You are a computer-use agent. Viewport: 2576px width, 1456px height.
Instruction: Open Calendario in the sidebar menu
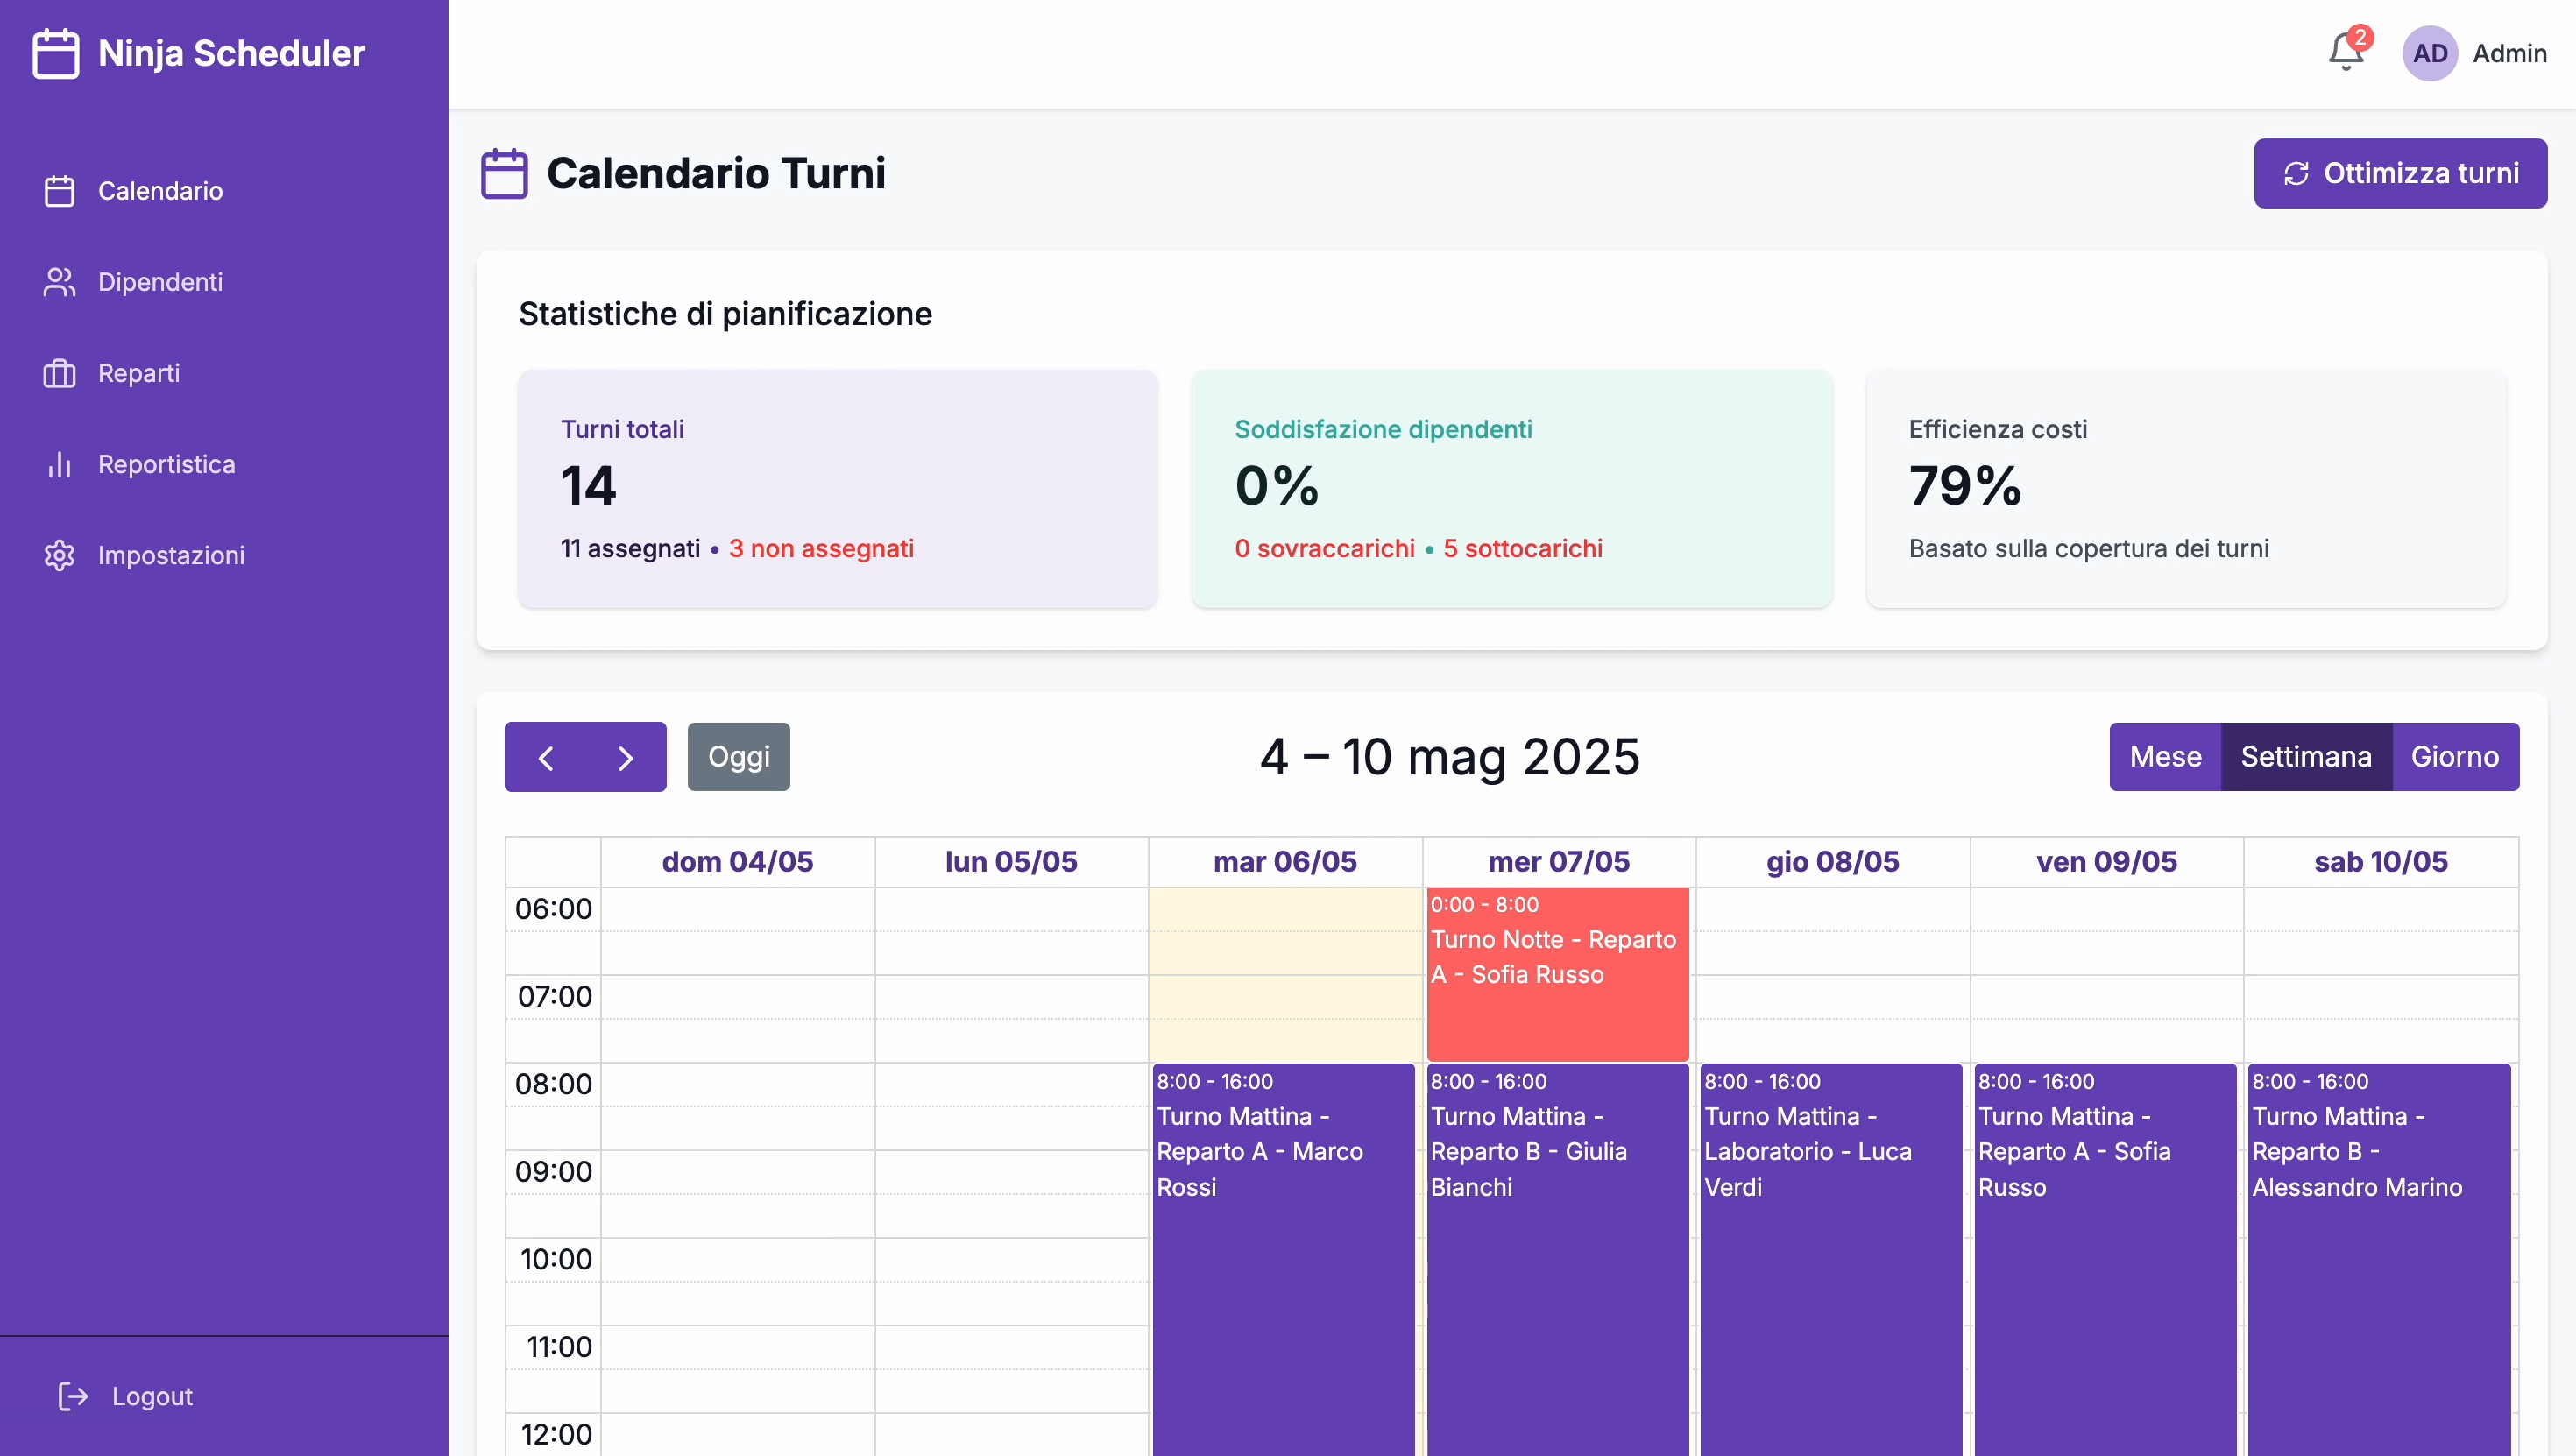160,191
